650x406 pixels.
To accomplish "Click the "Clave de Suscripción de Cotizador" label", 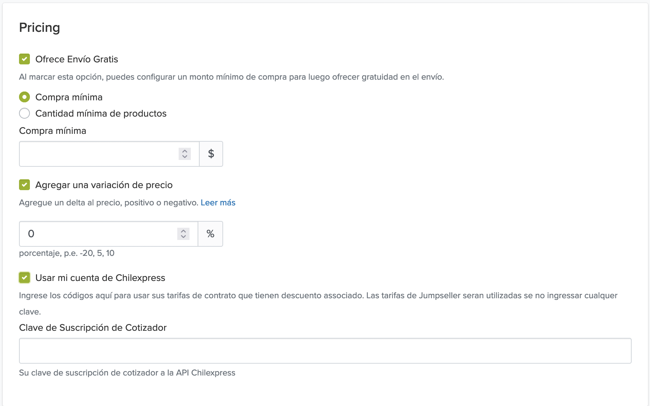I will [93, 328].
